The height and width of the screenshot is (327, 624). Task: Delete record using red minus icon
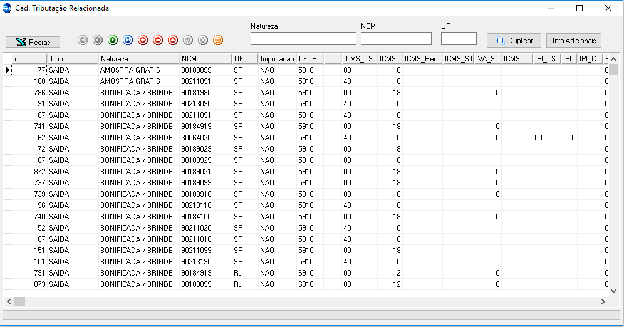[158, 40]
